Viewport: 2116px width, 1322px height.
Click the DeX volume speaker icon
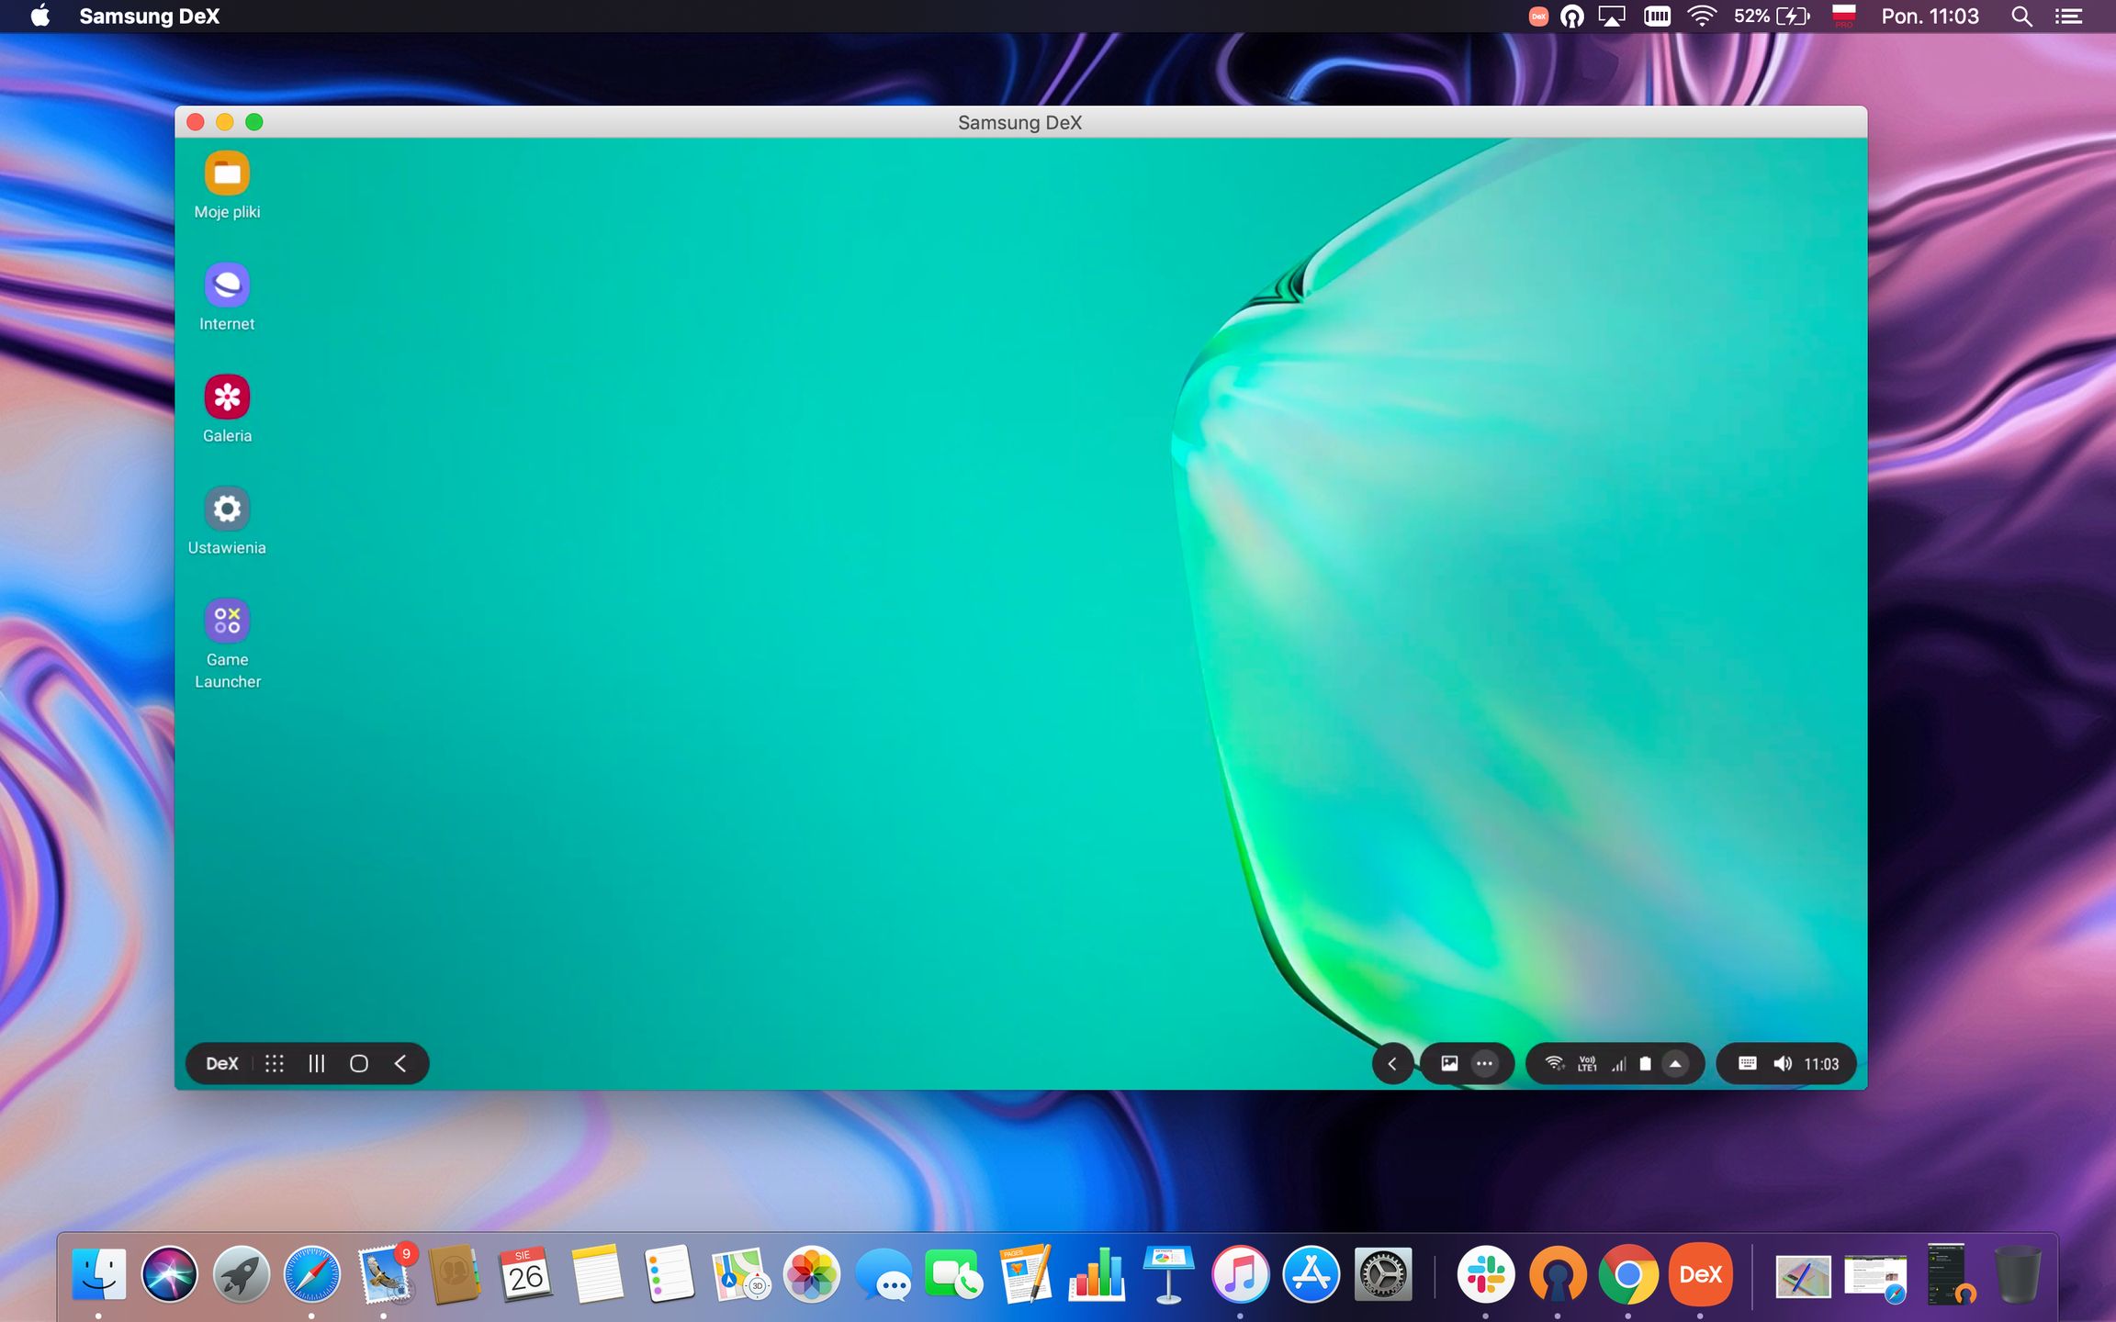pos(1783,1063)
